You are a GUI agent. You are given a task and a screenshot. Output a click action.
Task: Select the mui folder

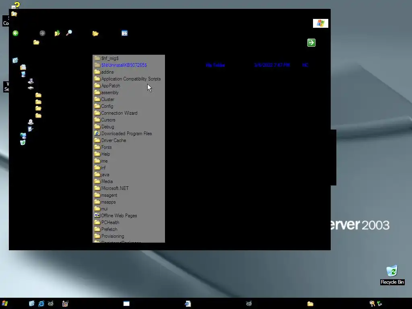pyautogui.click(x=101, y=209)
